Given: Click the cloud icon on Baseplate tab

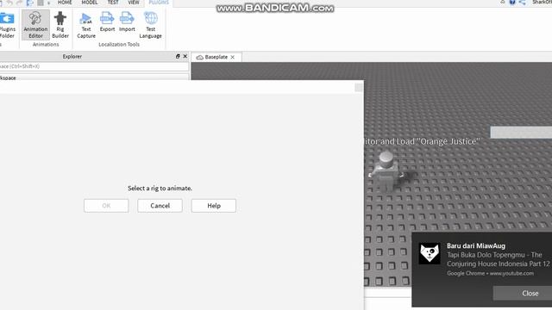Looking at the screenshot, I should [199, 57].
